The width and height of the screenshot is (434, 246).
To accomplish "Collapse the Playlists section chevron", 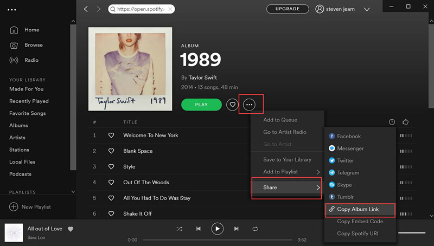I will 73,192.
